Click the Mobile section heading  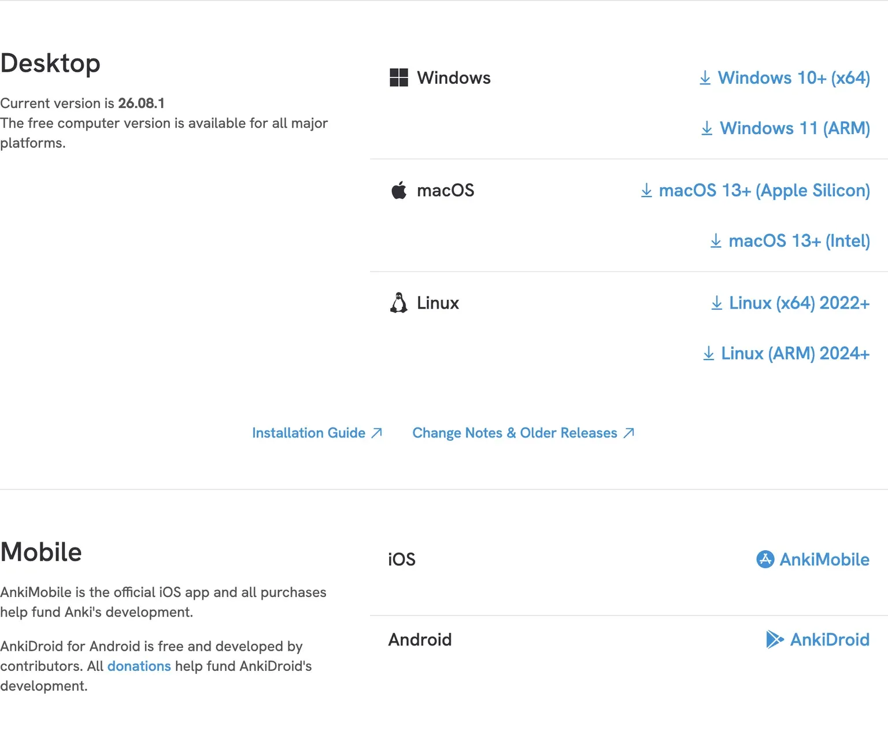41,552
